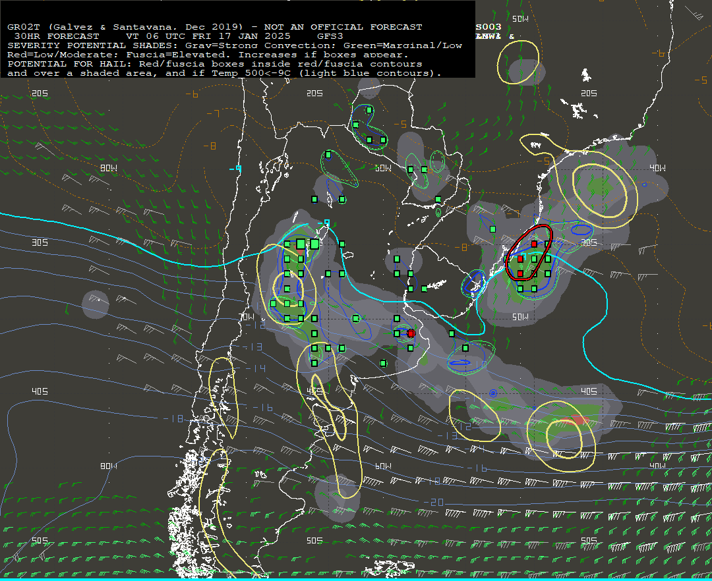Click the '70W' longitude label
Viewport: 712px width, 581px height.
pos(247,317)
